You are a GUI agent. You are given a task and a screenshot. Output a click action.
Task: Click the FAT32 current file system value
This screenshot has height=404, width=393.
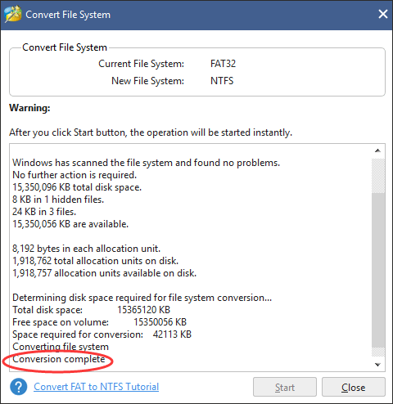pos(223,64)
